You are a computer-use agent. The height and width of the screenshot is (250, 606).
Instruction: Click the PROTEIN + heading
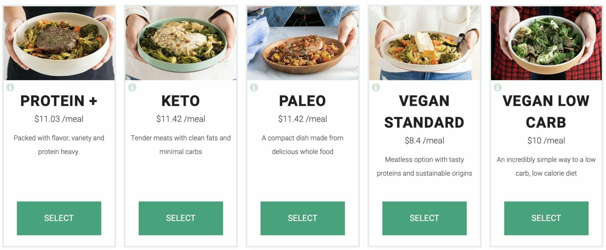59,101
